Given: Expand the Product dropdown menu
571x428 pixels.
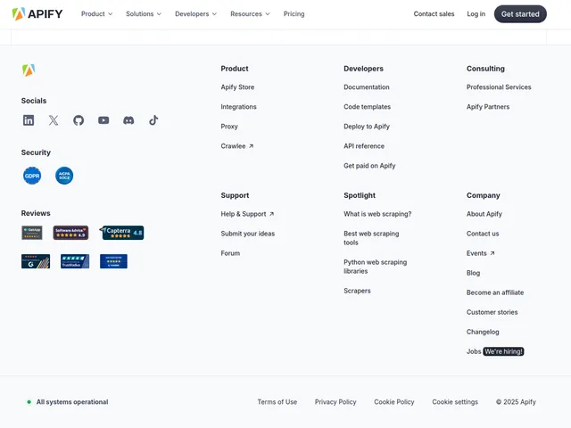Looking at the screenshot, I should tap(97, 14).
